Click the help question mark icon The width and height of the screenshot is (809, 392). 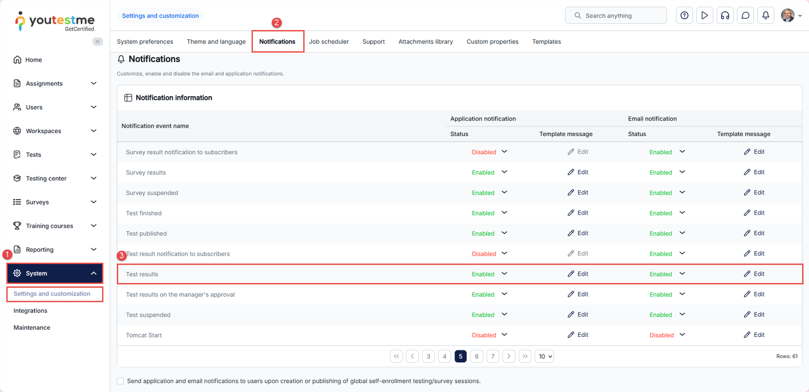click(684, 16)
